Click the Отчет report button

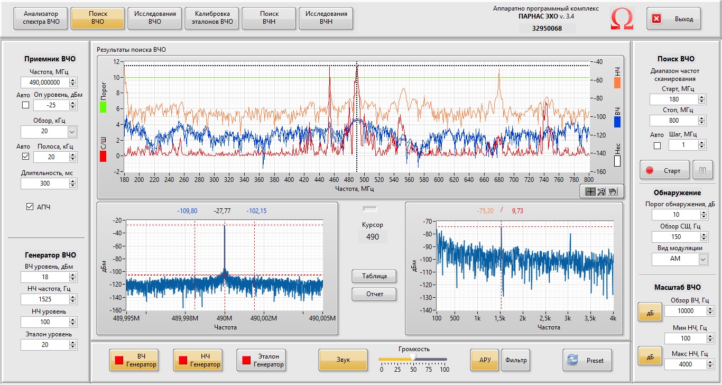(x=374, y=294)
